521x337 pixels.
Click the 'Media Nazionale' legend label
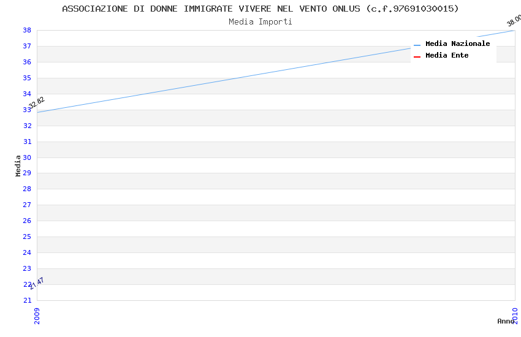coord(457,44)
